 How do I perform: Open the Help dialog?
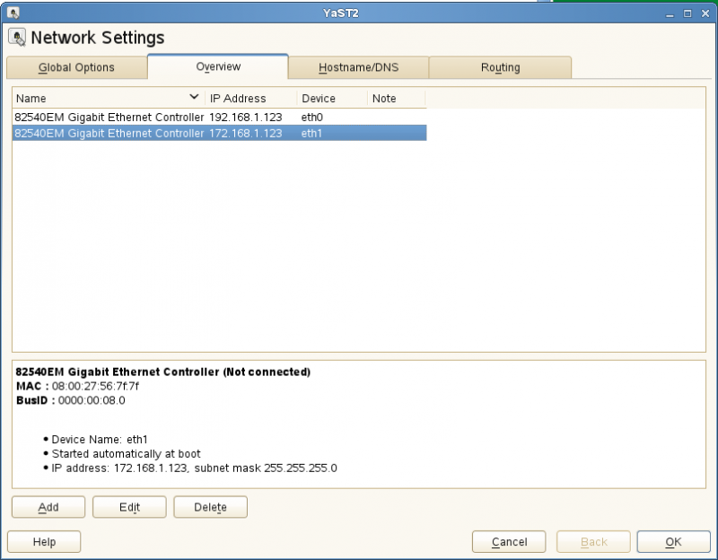(x=43, y=541)
